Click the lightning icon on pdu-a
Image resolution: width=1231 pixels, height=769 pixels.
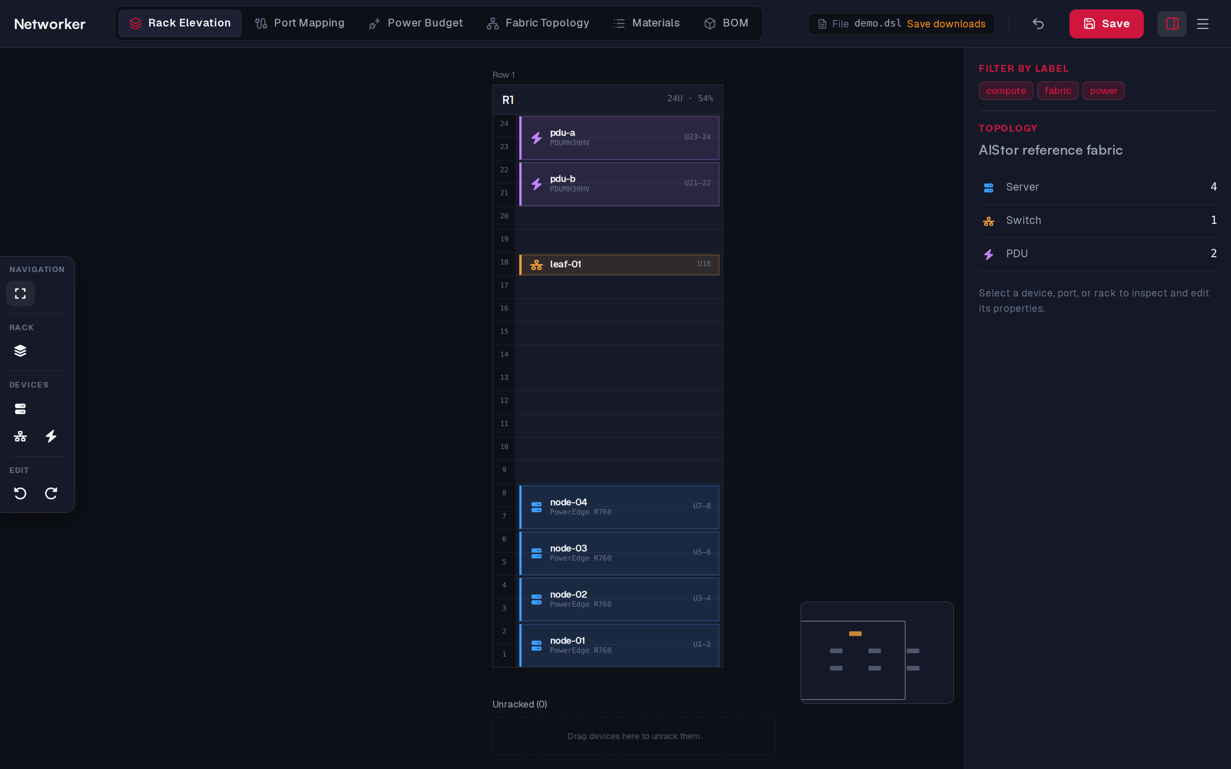[x=536, y=138]
